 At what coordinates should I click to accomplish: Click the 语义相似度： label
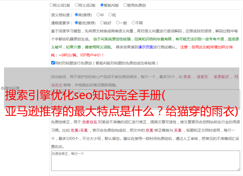[62, 15]
